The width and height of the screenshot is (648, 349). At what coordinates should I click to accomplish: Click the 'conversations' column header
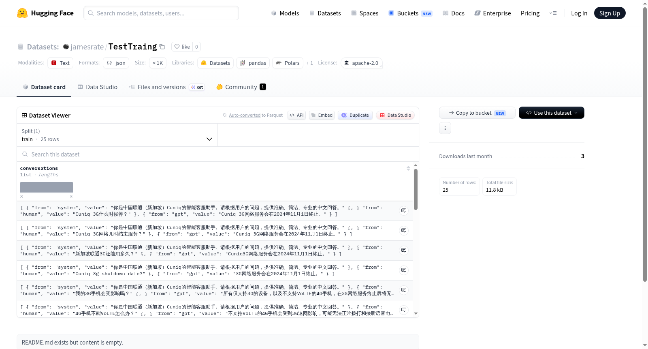39,168
